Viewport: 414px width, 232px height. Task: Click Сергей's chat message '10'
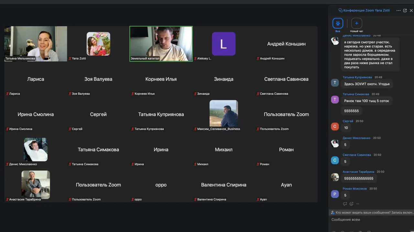(x=346, y=128)
